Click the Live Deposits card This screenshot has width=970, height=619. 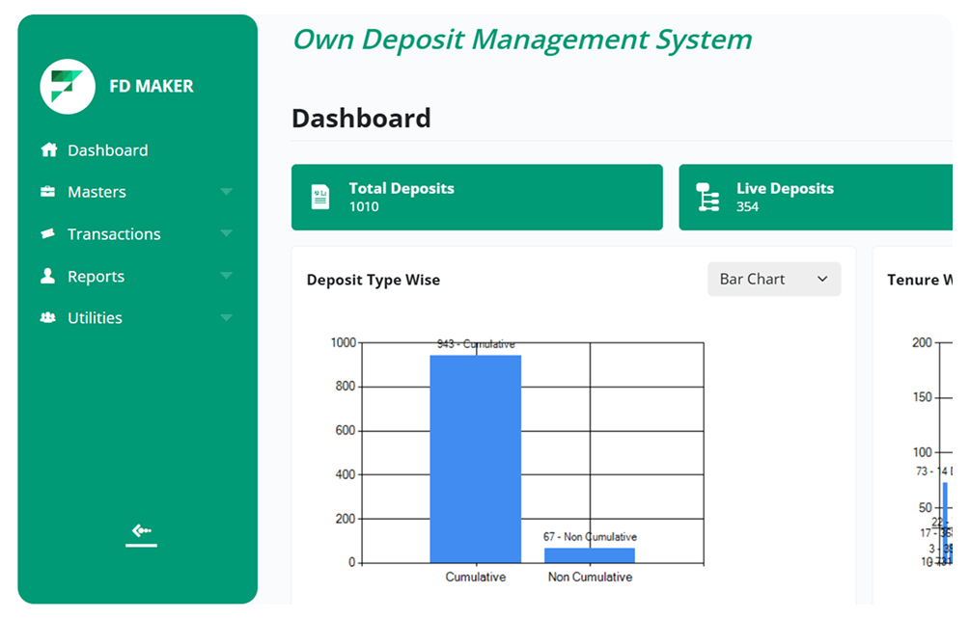click(x=820, y=198)
